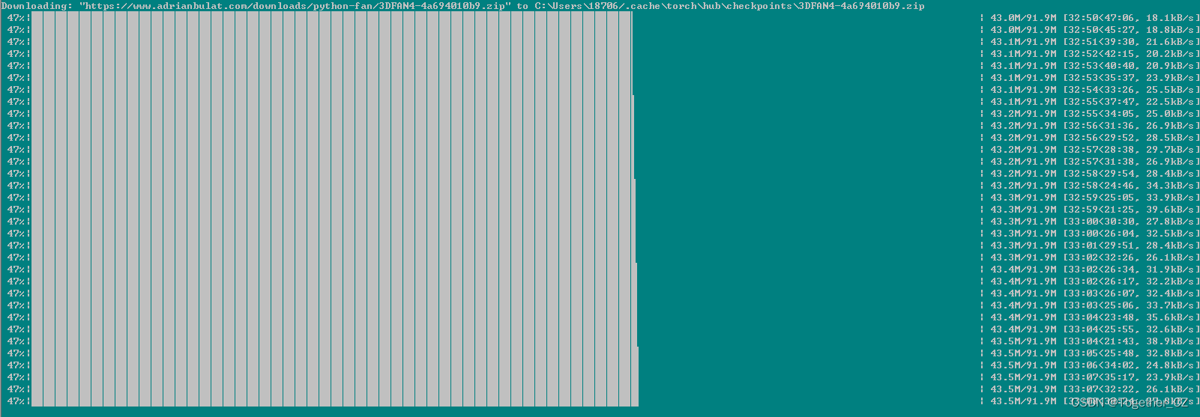Click the right end of the bottom progress bar

(x=635, y=401)
